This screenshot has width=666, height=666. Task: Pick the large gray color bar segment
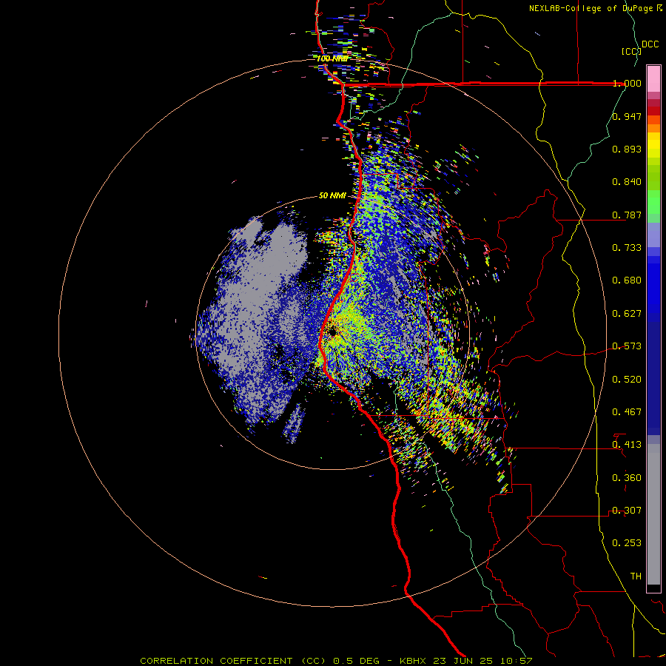coord(653,514)
